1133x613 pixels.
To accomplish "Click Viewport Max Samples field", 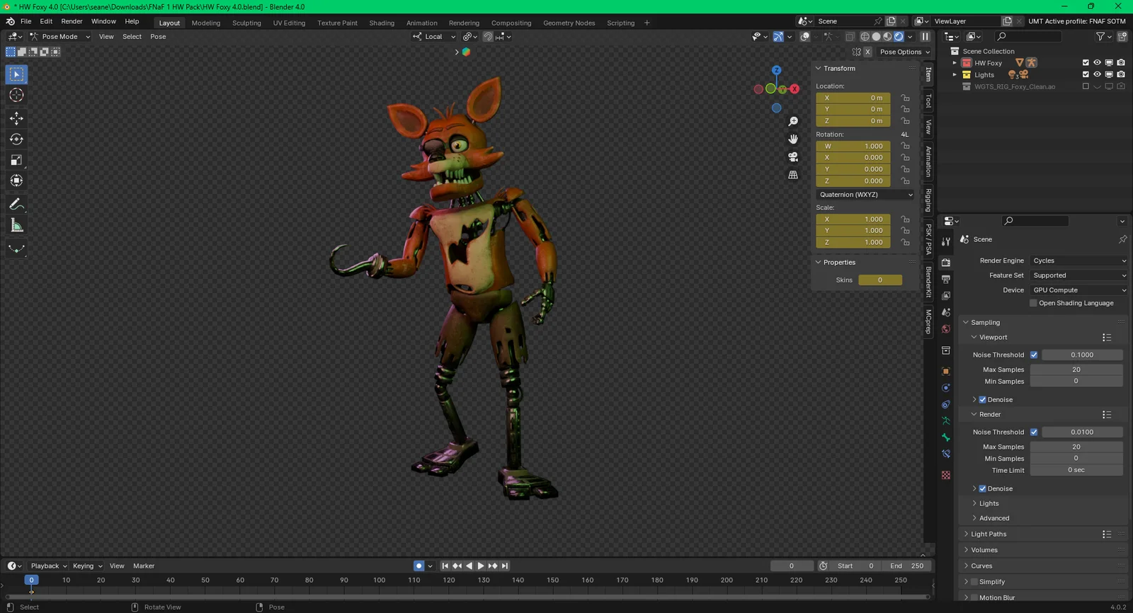I will tap(1076, 370).
